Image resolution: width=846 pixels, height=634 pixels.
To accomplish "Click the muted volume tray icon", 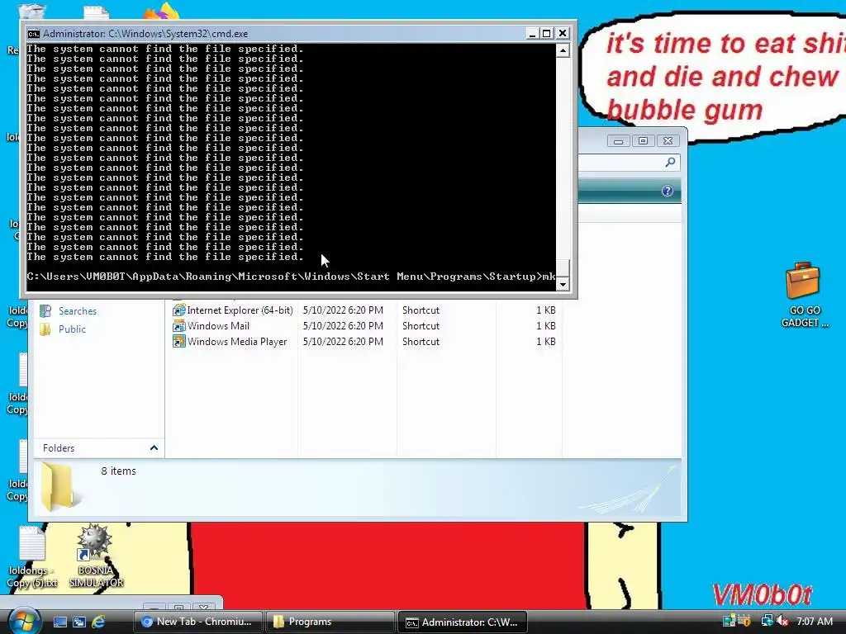I will (x=782, y=622).
